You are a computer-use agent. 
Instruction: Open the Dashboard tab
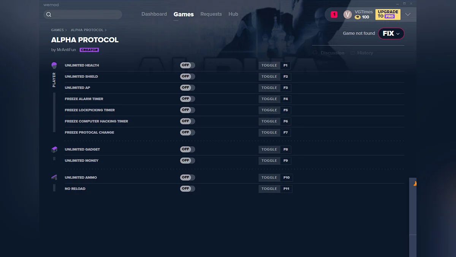154,14
